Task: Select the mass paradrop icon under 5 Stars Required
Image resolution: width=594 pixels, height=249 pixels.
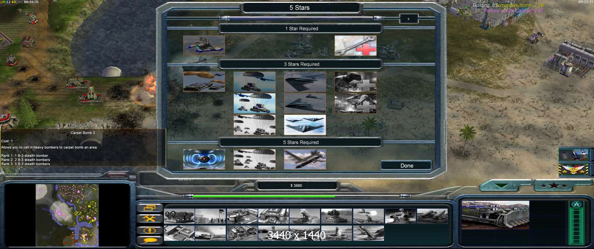Action: click(x=255, y=159)
